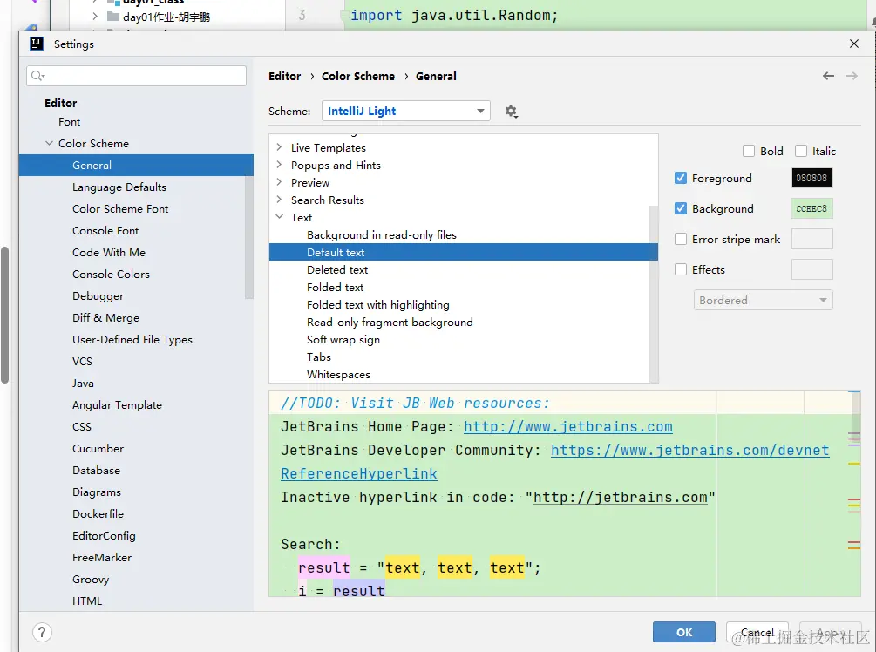Open Groovy color settings
Screen dimensions: 876x652
click(91, 580)
